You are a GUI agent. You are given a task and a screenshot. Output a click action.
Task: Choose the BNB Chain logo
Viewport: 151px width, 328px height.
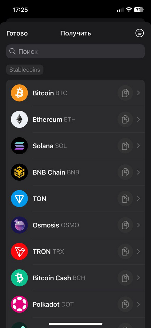click(19, 172)
